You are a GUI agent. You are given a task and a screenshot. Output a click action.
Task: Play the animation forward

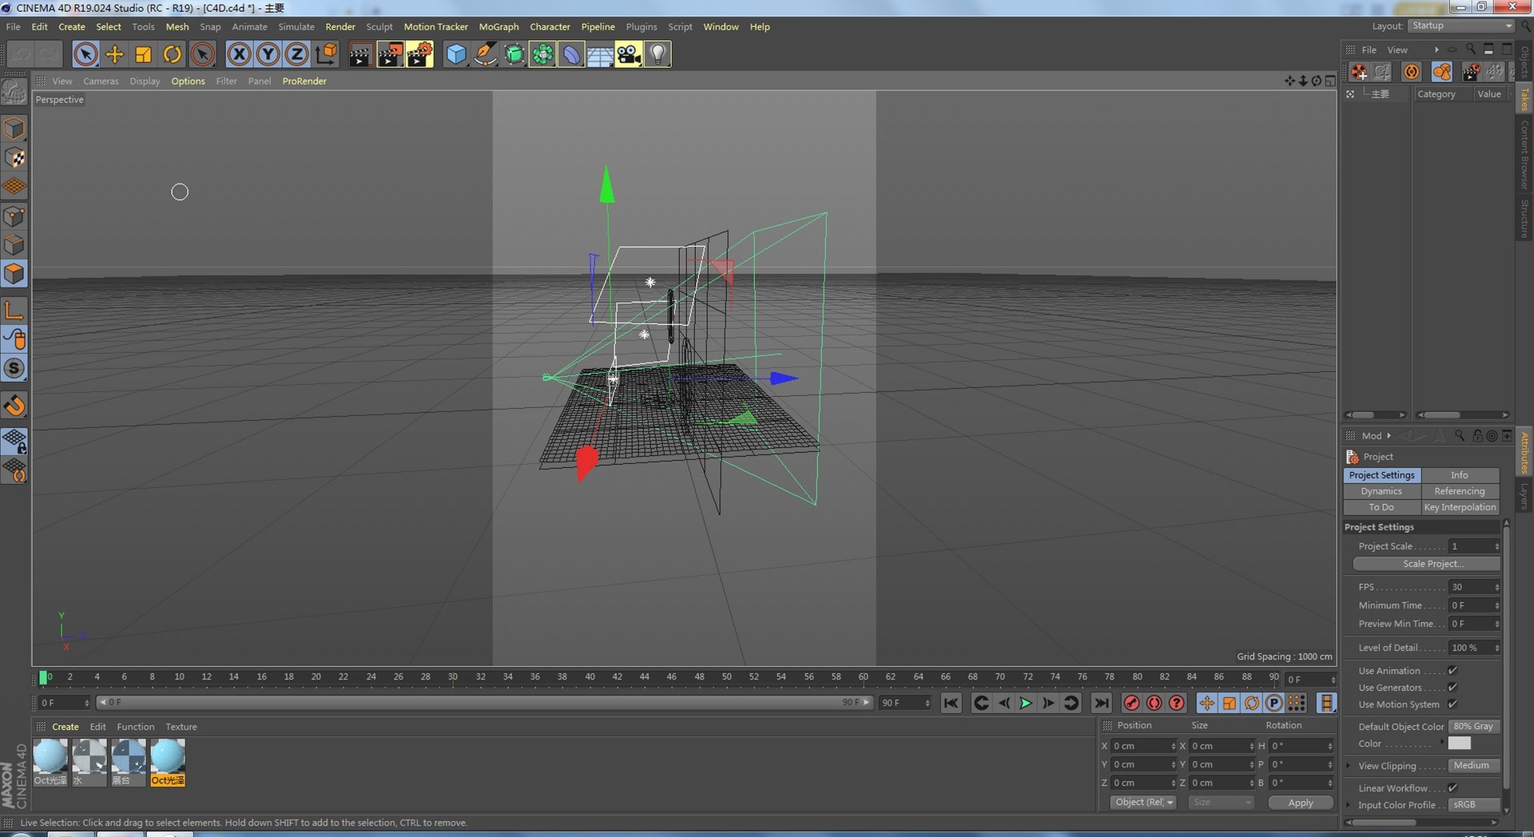click(1026, 703)
